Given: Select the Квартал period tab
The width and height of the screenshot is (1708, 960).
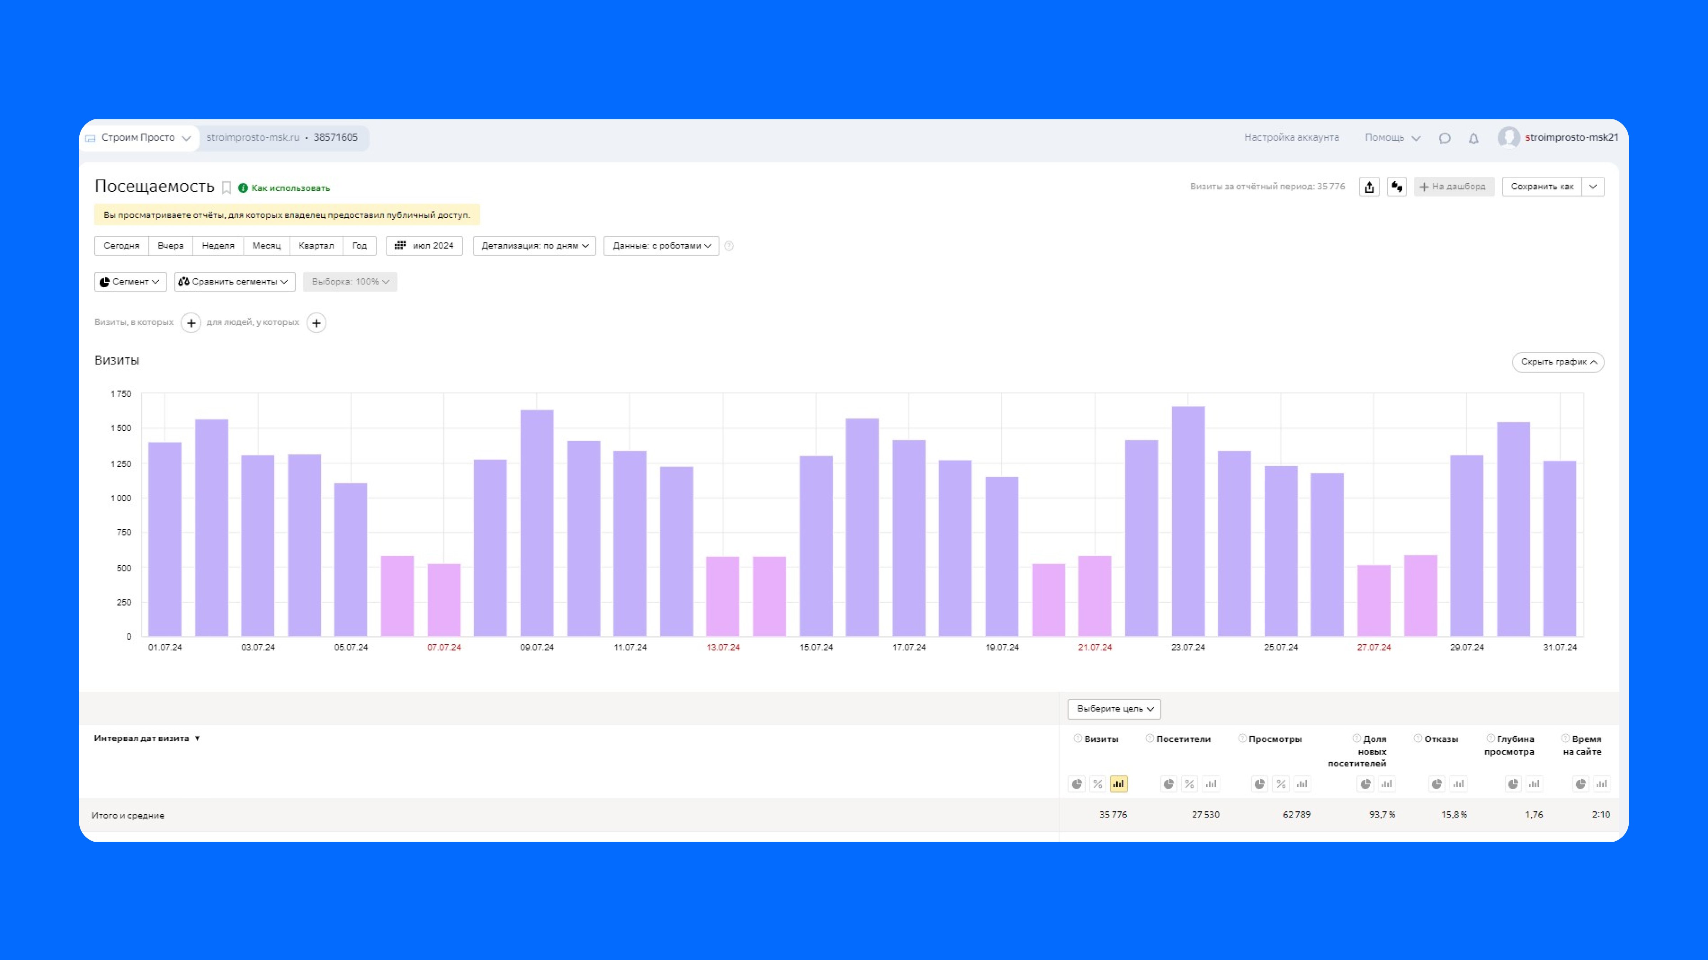Looking at the screenshot, I should [316, 246].
